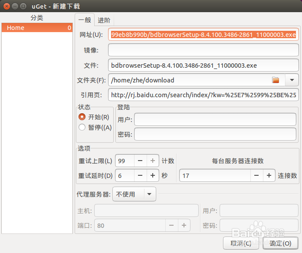Open folder browser icon in 文件夹 field
This screenshot has width=302, height=253.
[276, 80]
